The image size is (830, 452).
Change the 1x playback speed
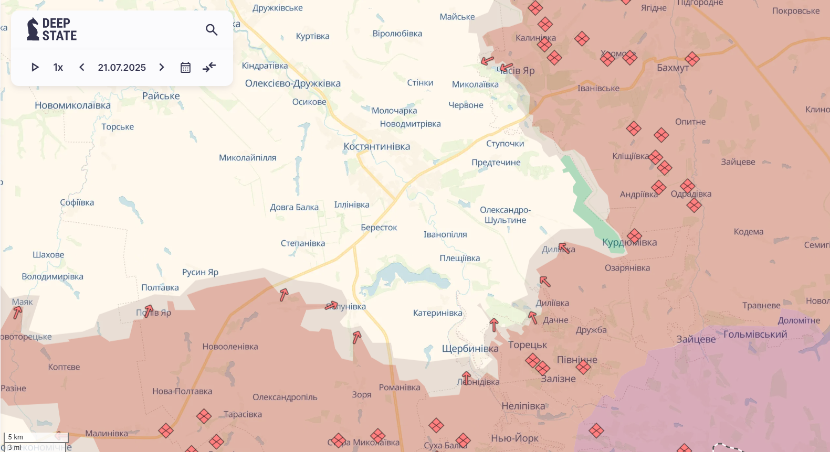click(x=58, y=67)
